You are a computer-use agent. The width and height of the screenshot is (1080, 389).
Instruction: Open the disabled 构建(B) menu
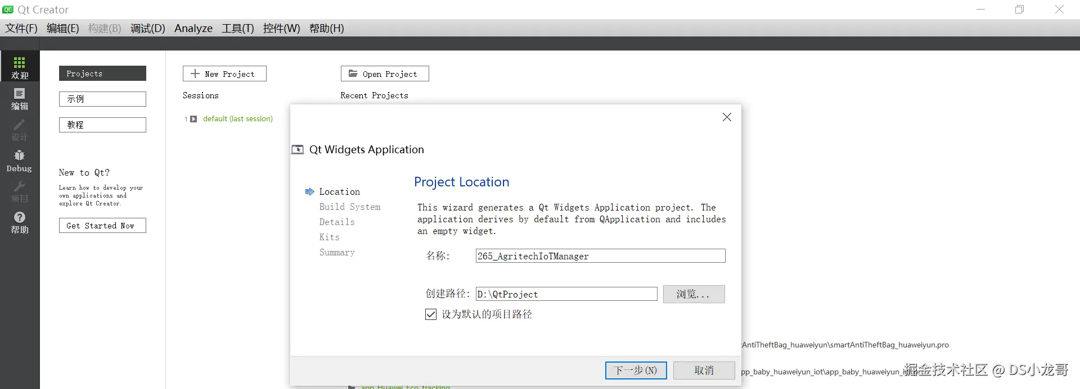(105, 28)
